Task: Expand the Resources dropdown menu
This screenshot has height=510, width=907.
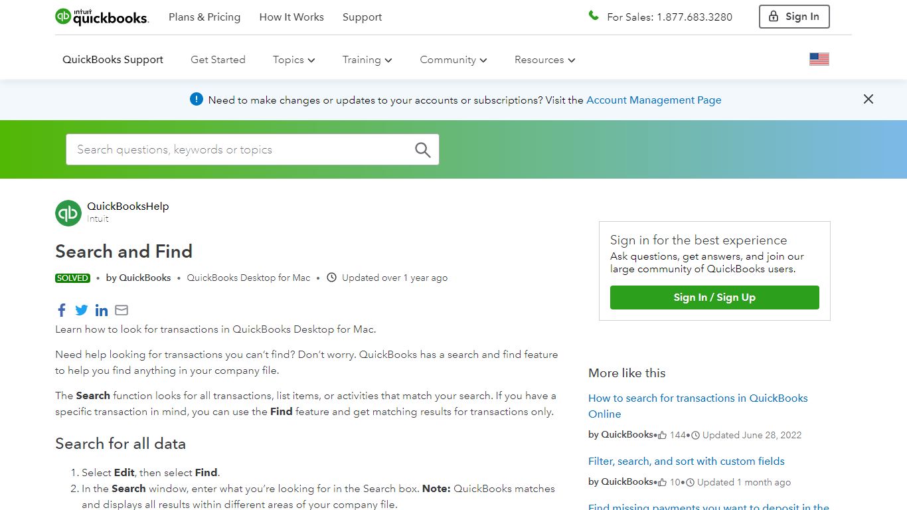Action: coord(544,60)
